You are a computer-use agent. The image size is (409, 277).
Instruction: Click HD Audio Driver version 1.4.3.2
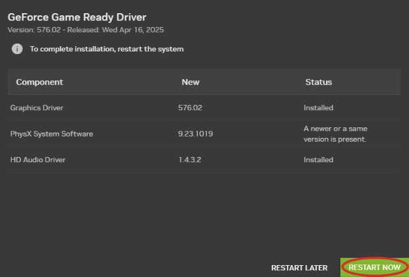pos(189,160)
